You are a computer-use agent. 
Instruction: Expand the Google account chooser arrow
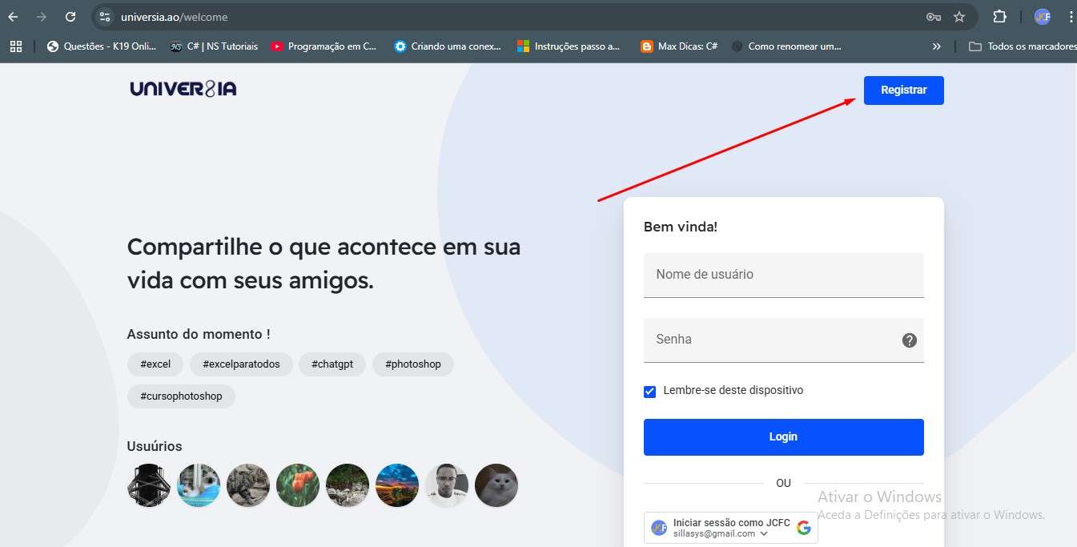tap(764, 534)
